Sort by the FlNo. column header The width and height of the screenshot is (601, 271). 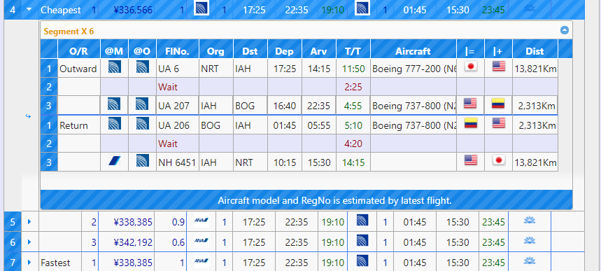pyautogui.click(x=178, y=51)
